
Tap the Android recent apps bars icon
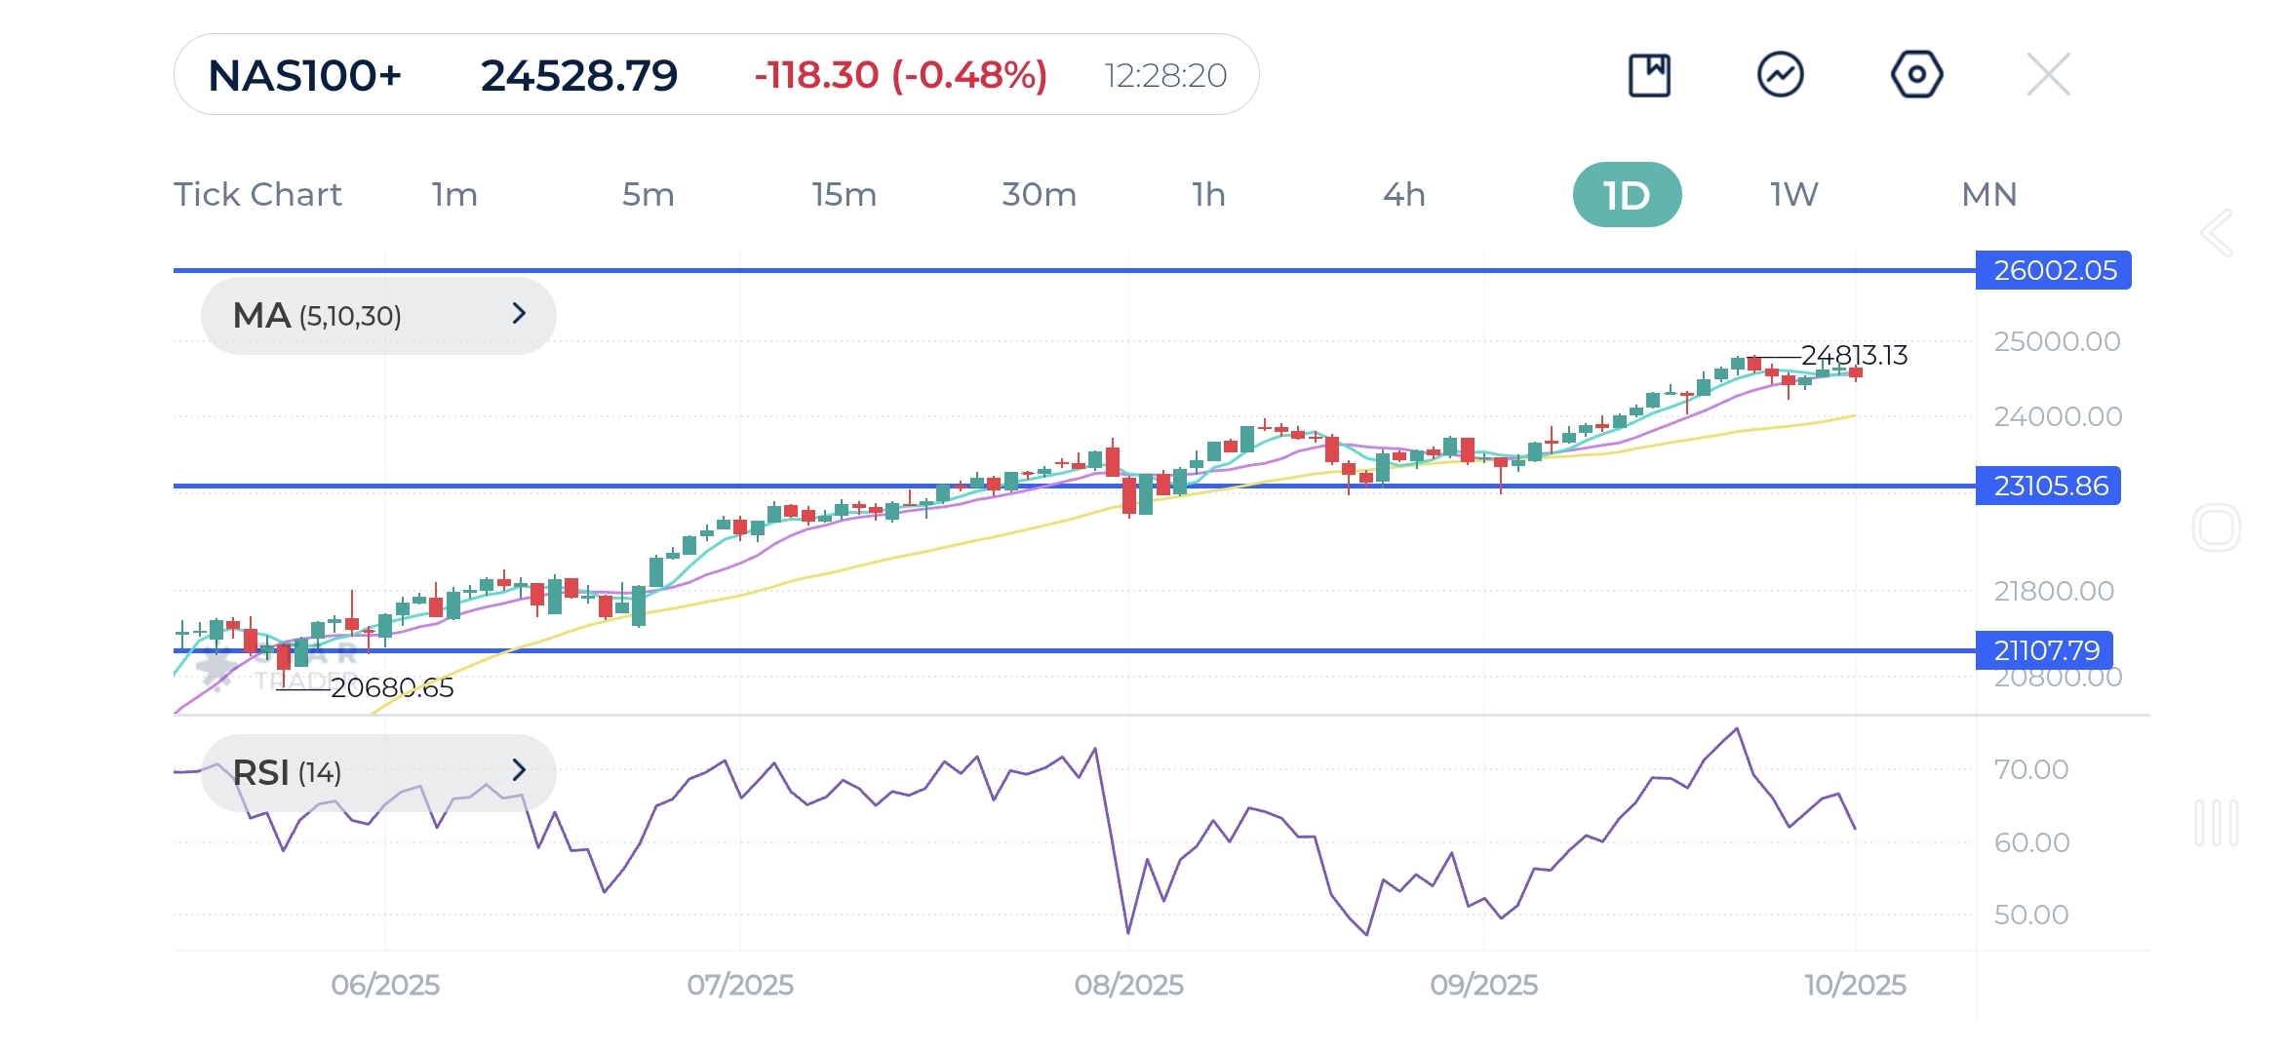click(x=2216, y=823)
